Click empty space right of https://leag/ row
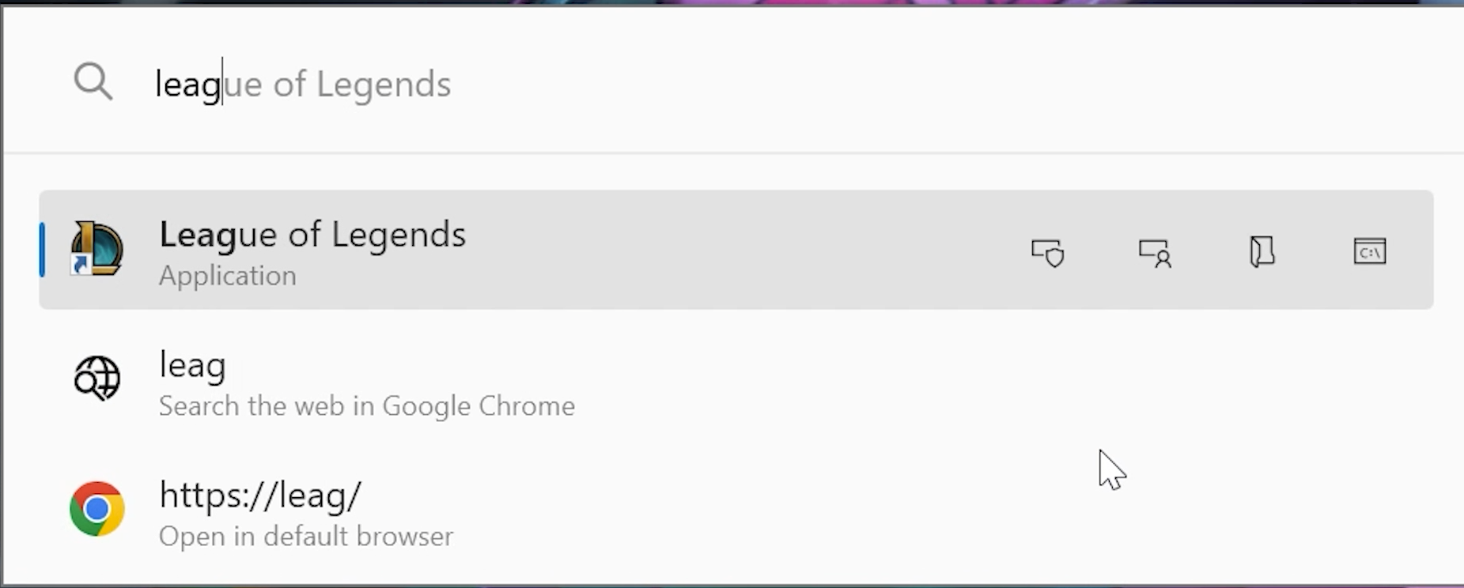Viewport: 1464px width, 588px height. [870, 510]
